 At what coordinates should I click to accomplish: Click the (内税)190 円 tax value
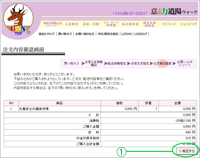pos(186,121)
